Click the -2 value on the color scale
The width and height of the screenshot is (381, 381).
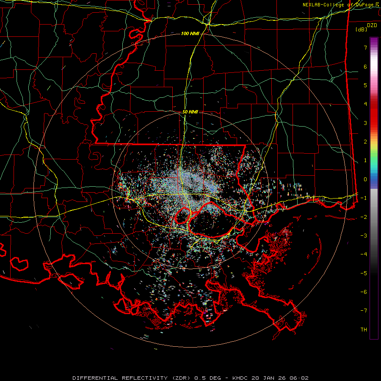pyautogui.click(x=364, y=217)
